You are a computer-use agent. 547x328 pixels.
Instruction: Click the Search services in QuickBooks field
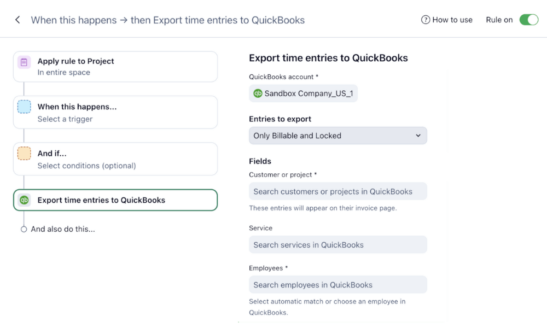337,245
